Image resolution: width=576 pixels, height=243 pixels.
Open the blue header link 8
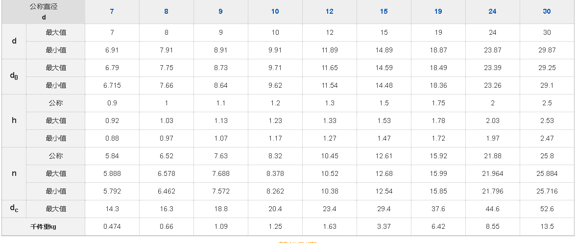(x=167, y=11)
